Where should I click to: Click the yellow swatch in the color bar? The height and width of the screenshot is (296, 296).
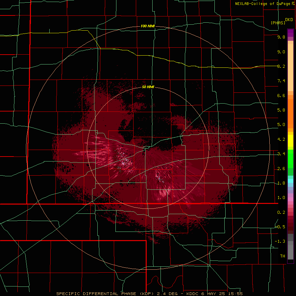click(x=290, y=141)
